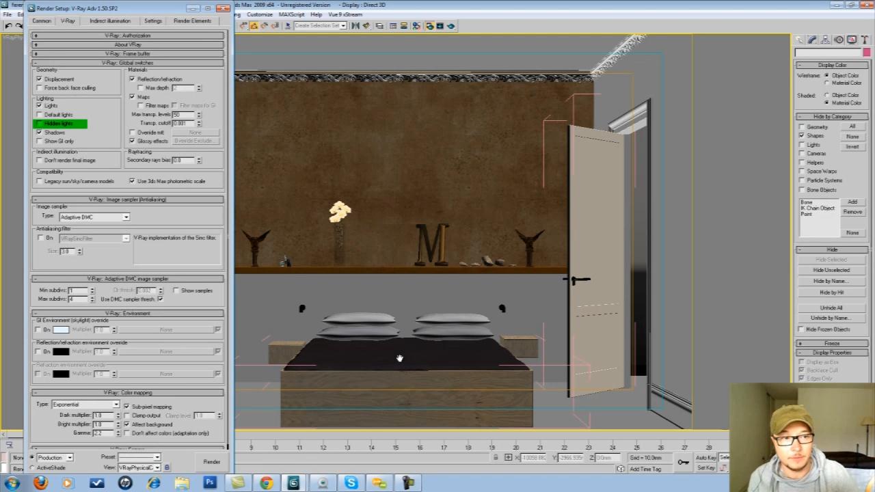Screen dimensions: 875x492
Task: Open the Utilities hammer panel tab
Action: pyautogui.click(x=865, y=40)
